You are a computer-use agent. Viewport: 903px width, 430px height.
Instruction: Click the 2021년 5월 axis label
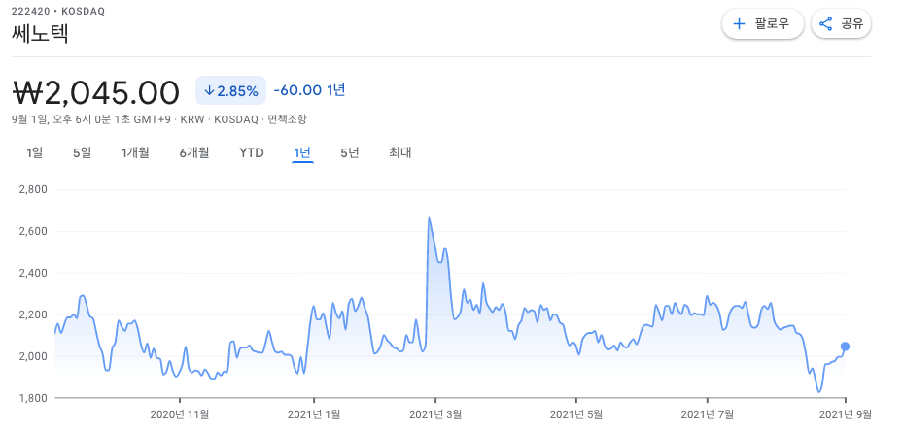click(x=575, y=413)
